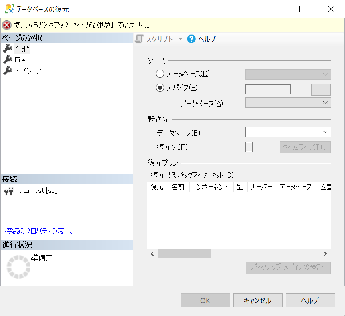Click the キャンセル button
The height and width of the screenshot is (316, 345).
[258, 300]
